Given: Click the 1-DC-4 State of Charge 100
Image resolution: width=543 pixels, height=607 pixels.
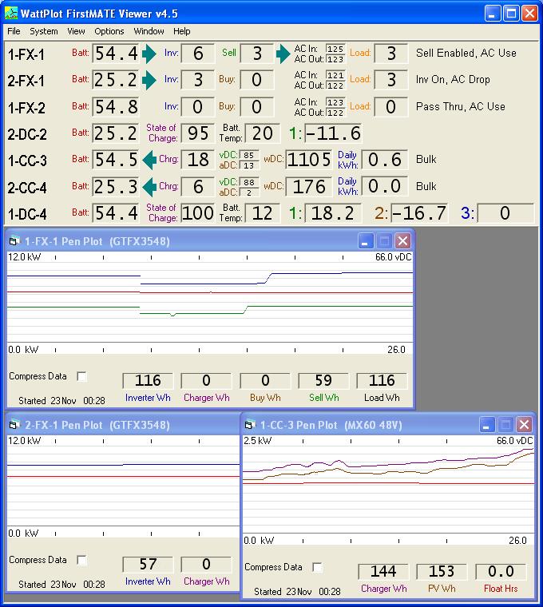Looking at the screenshot, I should pyautogui.click(x=198, y=213).
